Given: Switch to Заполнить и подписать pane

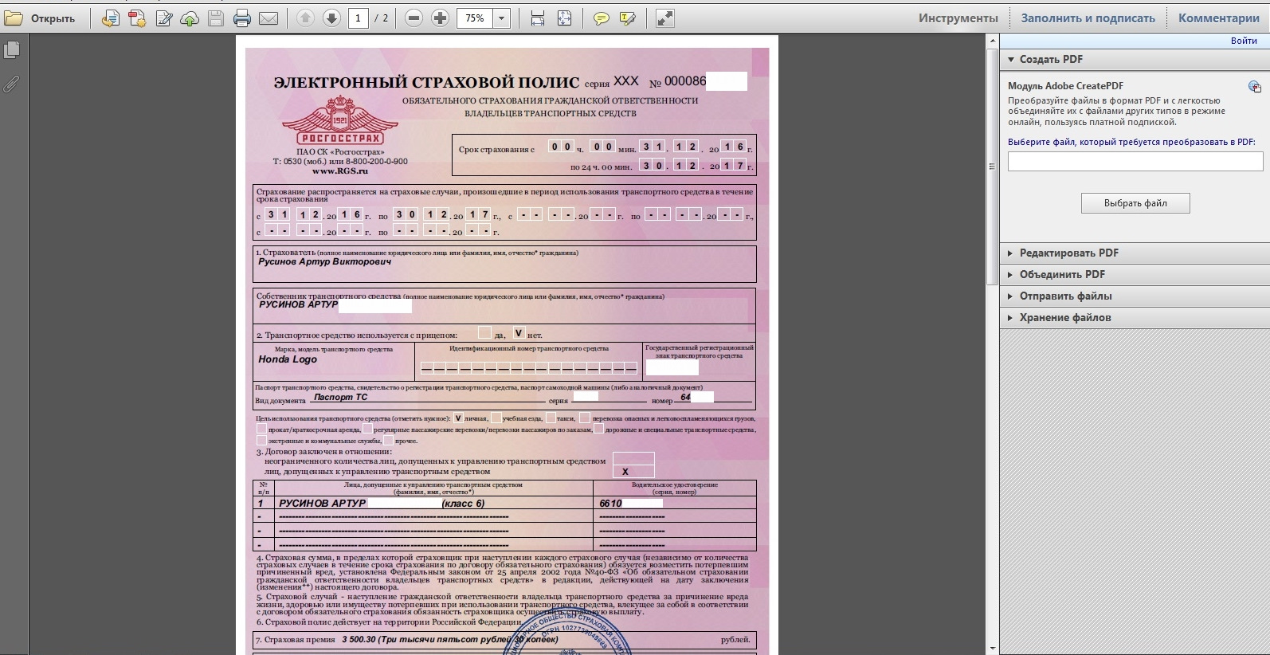Looking at the screenshot, I should coord(1088,18).
